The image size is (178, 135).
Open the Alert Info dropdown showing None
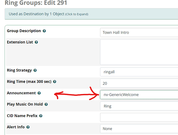tap(139, 129)
